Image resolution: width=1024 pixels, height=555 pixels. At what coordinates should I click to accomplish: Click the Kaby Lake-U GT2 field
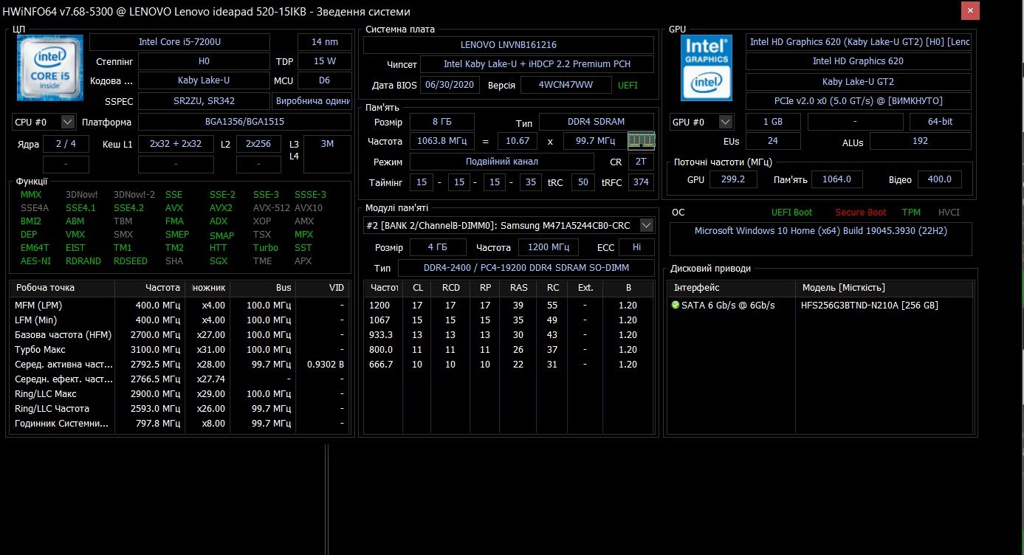tap(859, 81)
